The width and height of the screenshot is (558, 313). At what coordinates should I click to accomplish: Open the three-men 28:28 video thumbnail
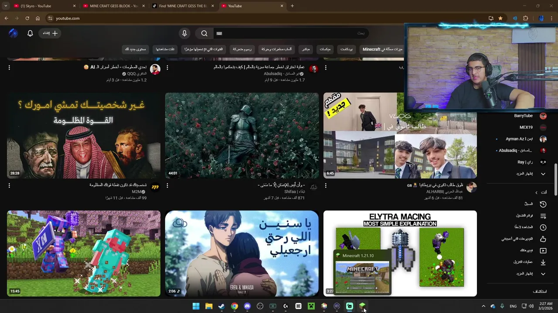coord(84,135)
